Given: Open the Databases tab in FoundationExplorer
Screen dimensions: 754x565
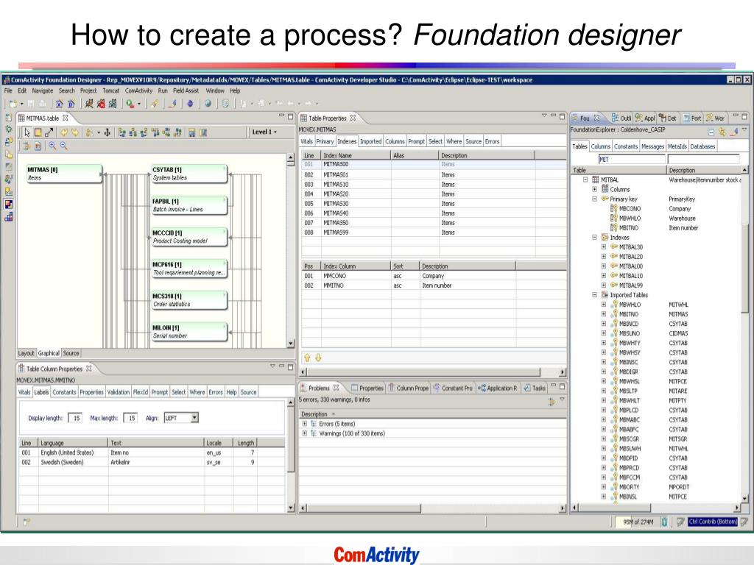Looking at the screenshot, I should 702,146.
